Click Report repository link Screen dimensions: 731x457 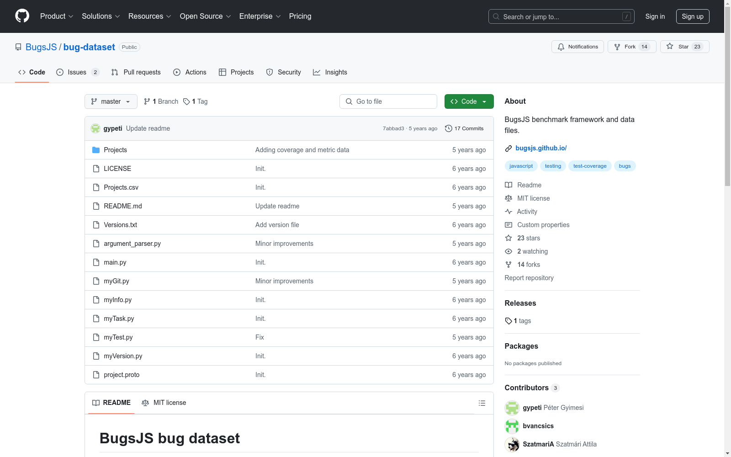(x=529, y=278)
